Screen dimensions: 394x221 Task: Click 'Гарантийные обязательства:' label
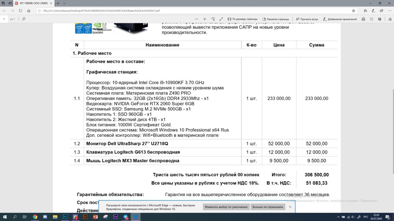[x=110, y=195]
